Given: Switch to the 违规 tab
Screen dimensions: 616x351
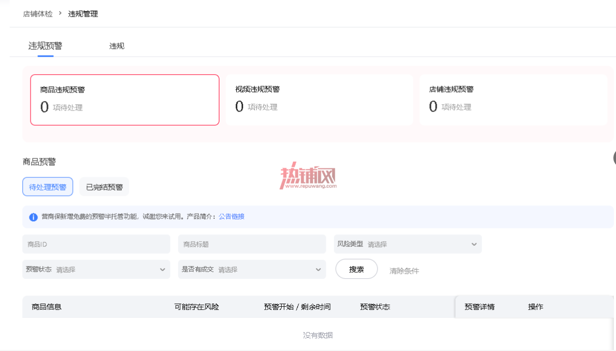Looking at the screenshot, I should pyautogui.click(x=117, y=46).
